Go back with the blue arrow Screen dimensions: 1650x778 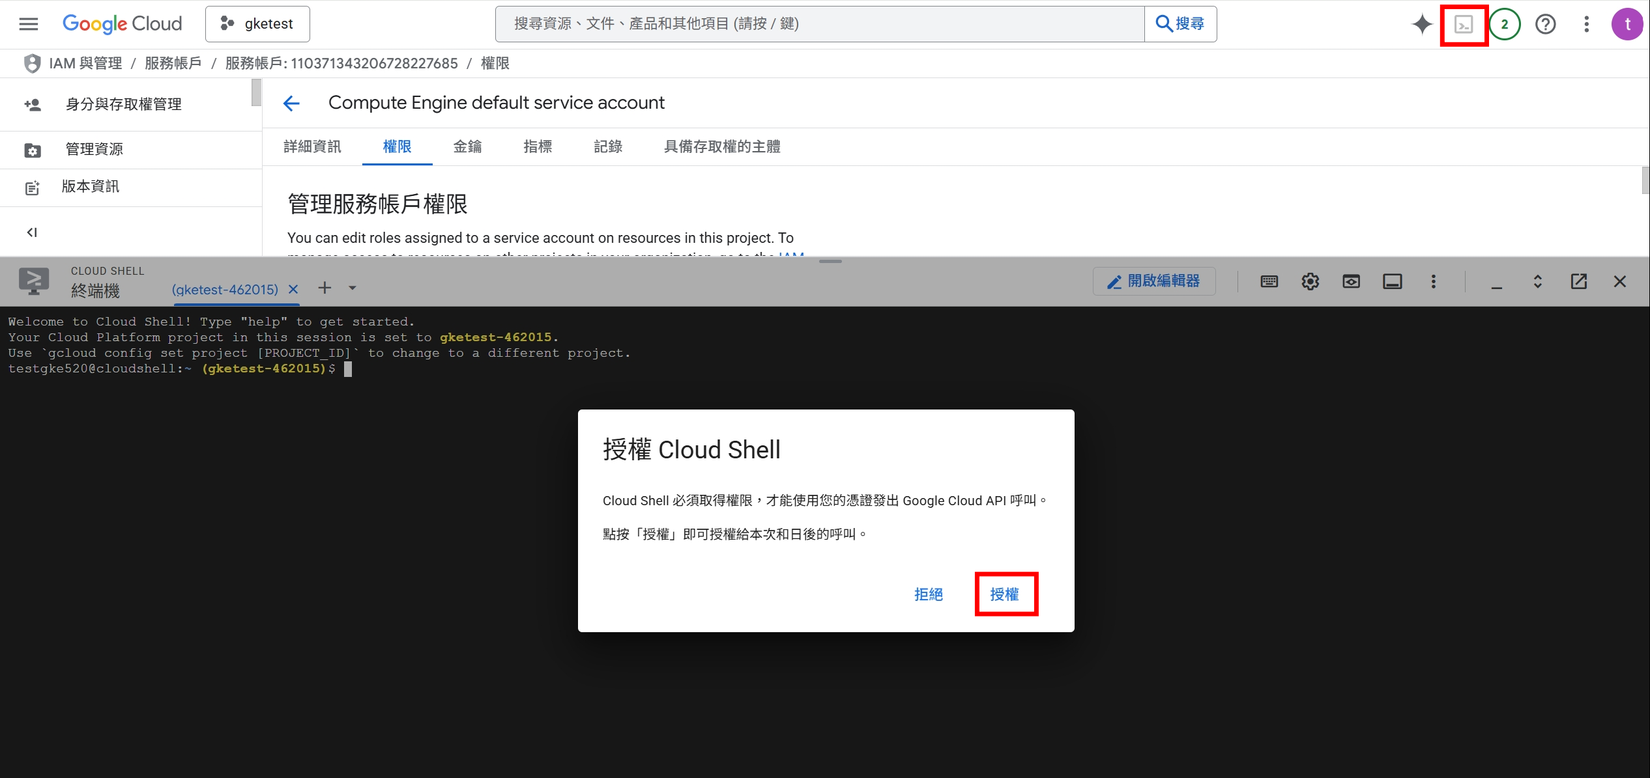291,103
